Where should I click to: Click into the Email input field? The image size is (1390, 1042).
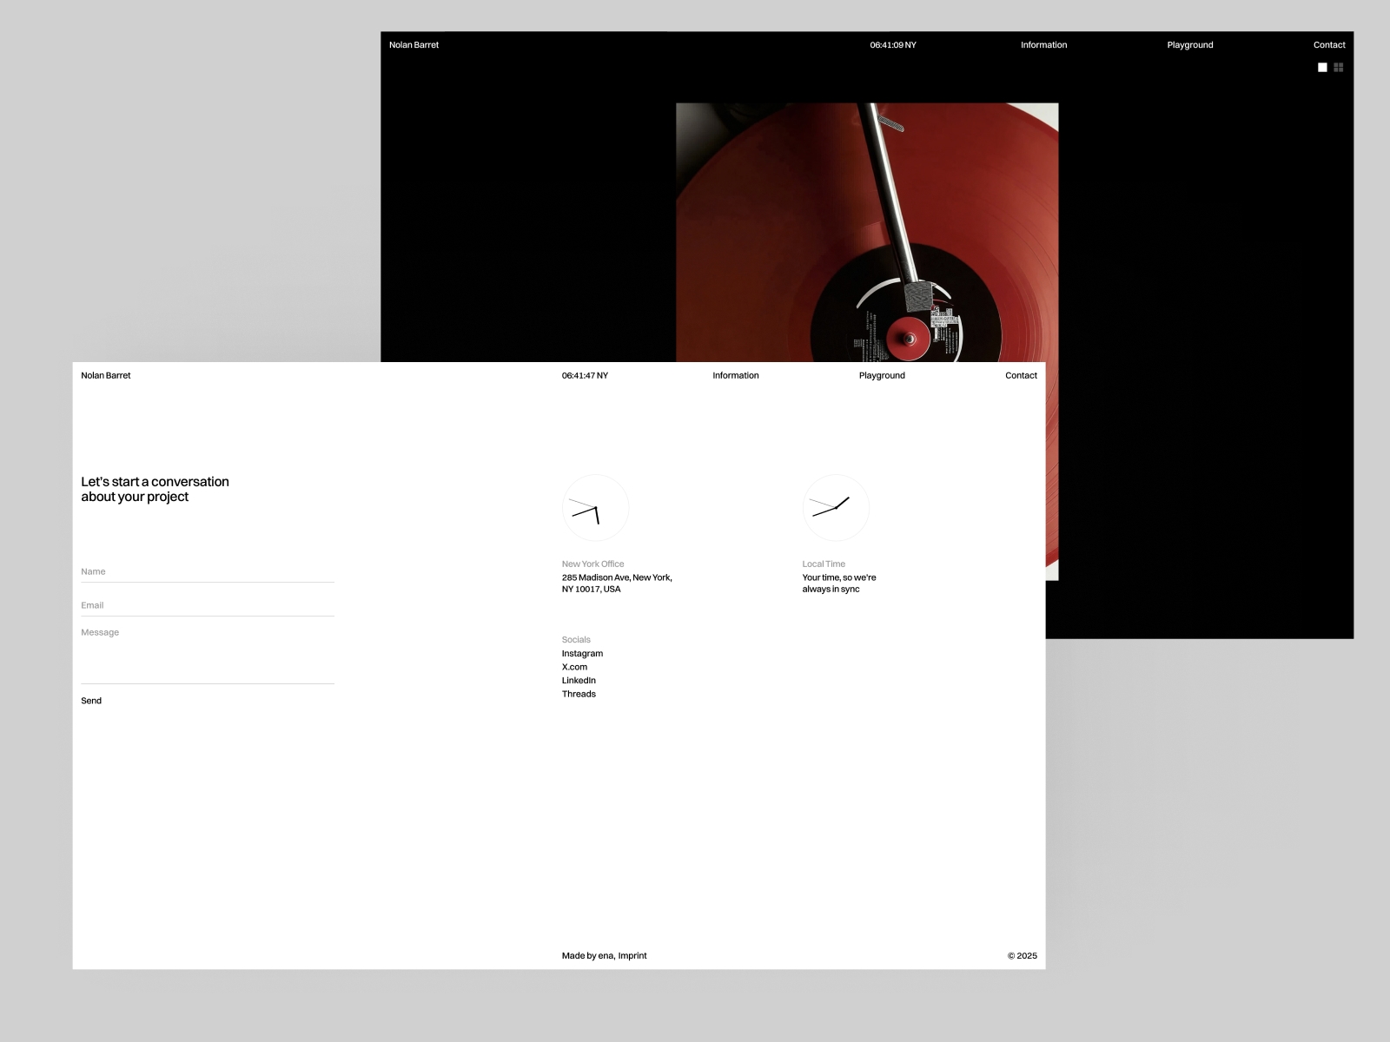(208, 605)
